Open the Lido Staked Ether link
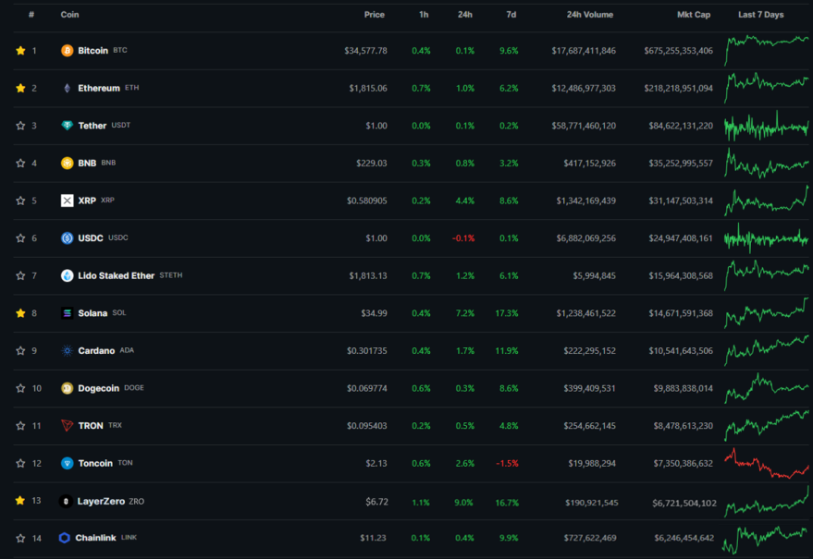This screenshot has height=559, width=813. pyautogui.click(x=117, y=275)
